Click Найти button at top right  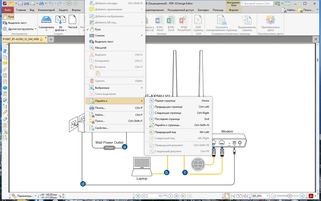[x=289, y=10]
